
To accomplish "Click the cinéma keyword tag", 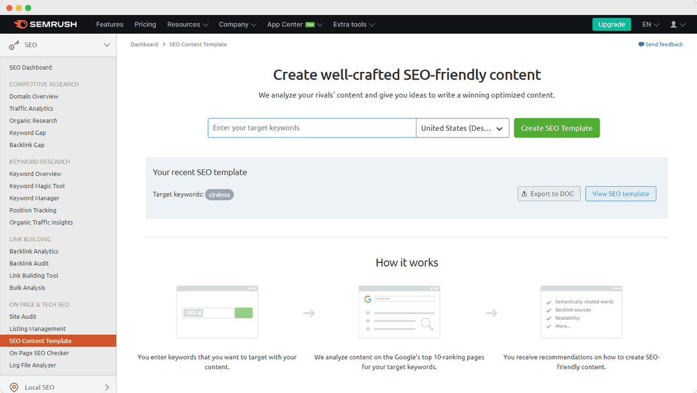I will tap(219, 194).
